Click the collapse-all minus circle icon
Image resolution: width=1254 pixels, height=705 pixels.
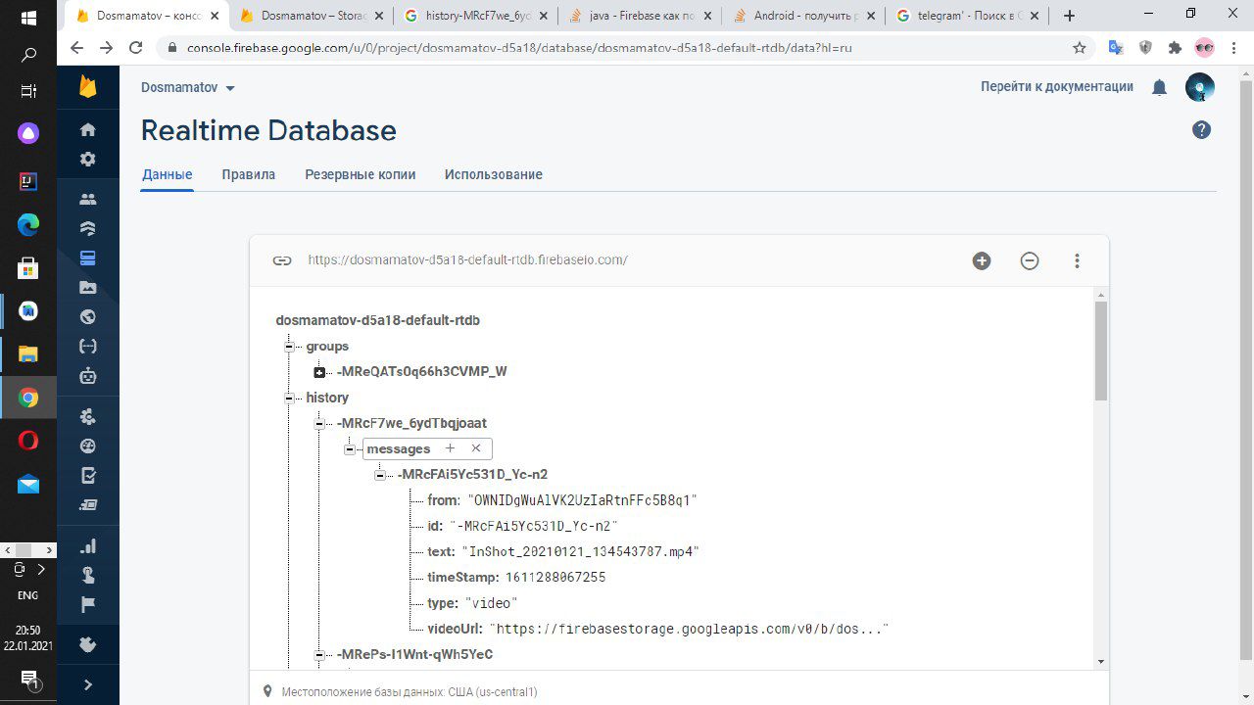click(x=1030, y=260)
